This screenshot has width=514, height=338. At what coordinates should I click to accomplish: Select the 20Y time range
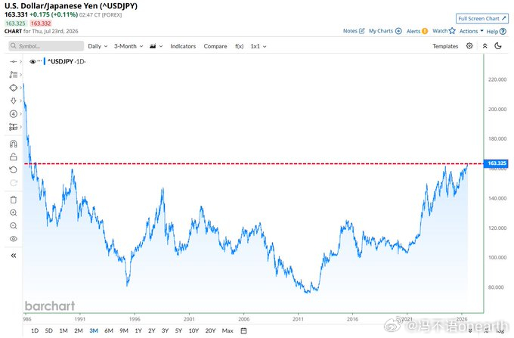tap(210, 330)
